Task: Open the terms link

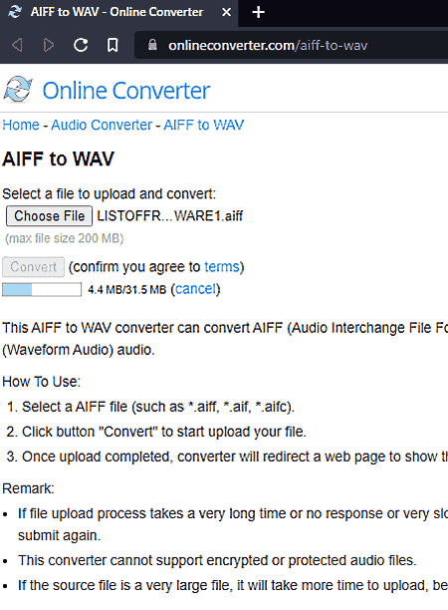Action: coord(222,267)
